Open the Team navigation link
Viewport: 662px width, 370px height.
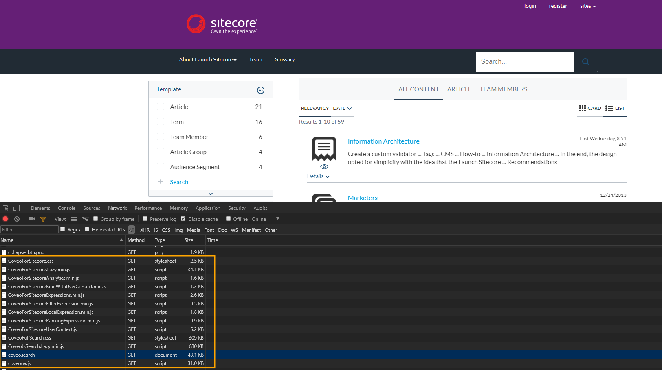(256, 60)
